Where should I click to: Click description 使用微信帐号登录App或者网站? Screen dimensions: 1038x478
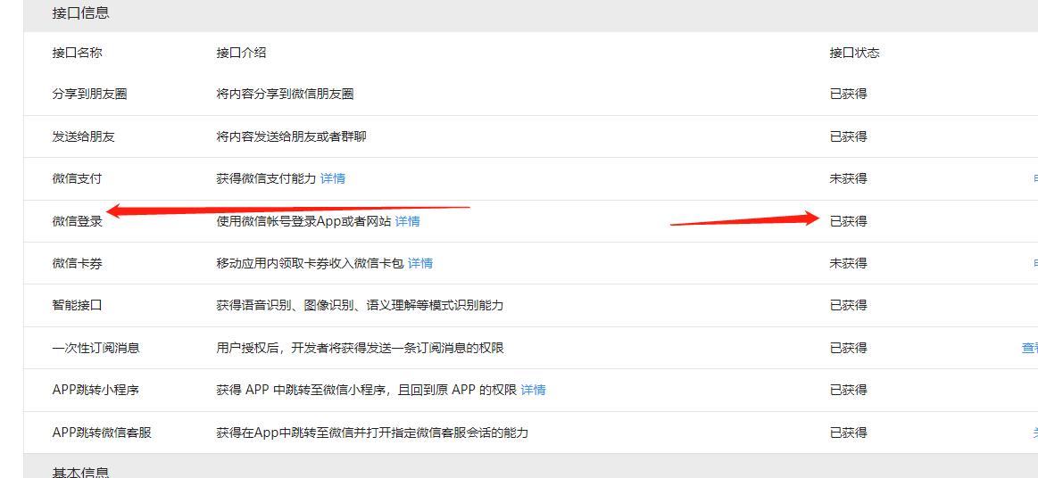click(x=303, y=221)
